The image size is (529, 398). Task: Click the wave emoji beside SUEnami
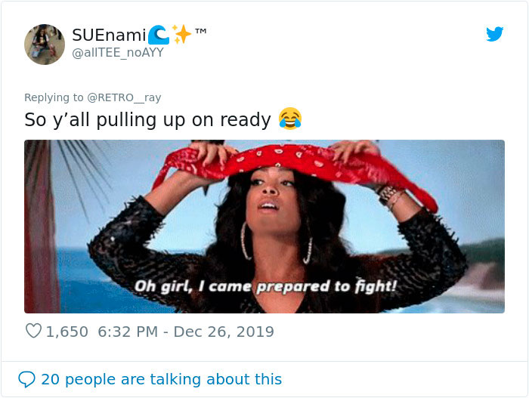coord(158,35)
